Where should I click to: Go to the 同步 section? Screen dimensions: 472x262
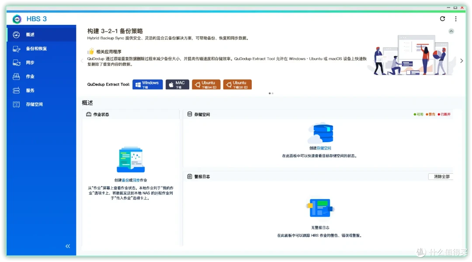[42, 63]
